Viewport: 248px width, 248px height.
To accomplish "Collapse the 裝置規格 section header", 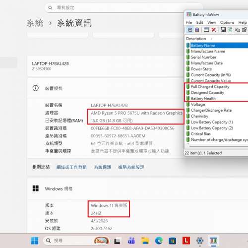I will 106,88.
